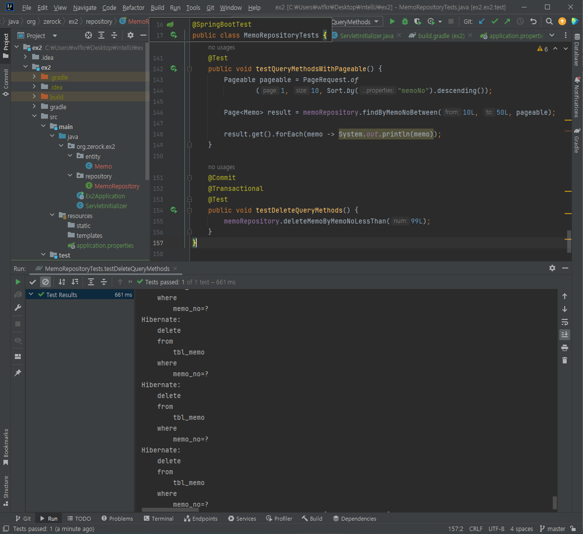Hide the Project panel with the minus icon

(143, 35)
